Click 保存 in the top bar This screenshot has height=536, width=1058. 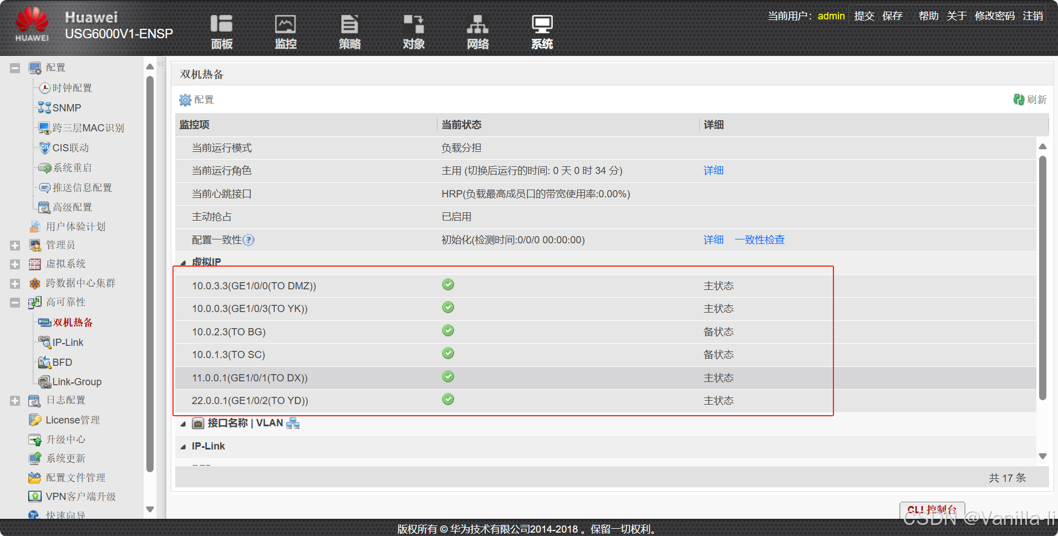point(892,16)
